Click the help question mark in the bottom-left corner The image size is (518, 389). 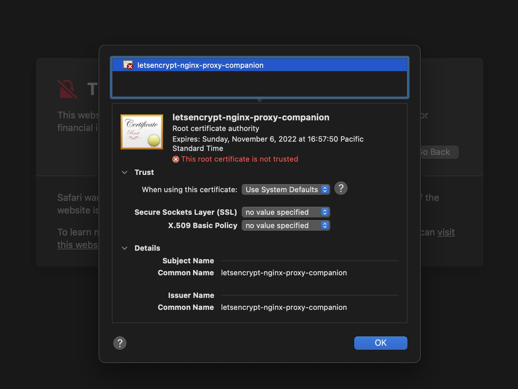[x=120, y=343]
